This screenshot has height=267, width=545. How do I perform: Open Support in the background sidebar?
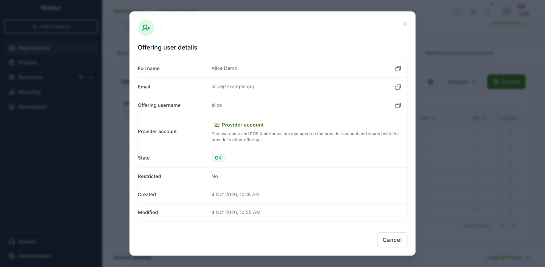51,242
